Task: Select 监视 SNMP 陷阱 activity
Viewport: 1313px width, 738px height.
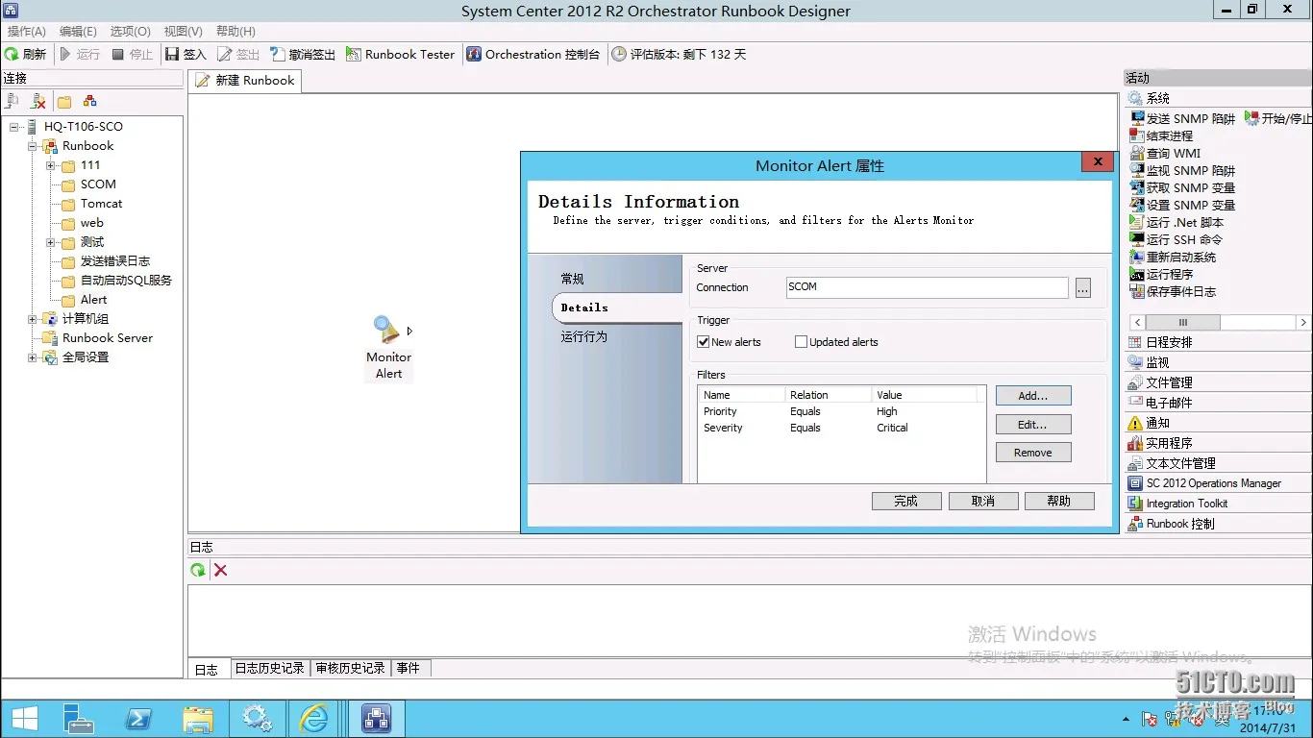Action: 1182,170
